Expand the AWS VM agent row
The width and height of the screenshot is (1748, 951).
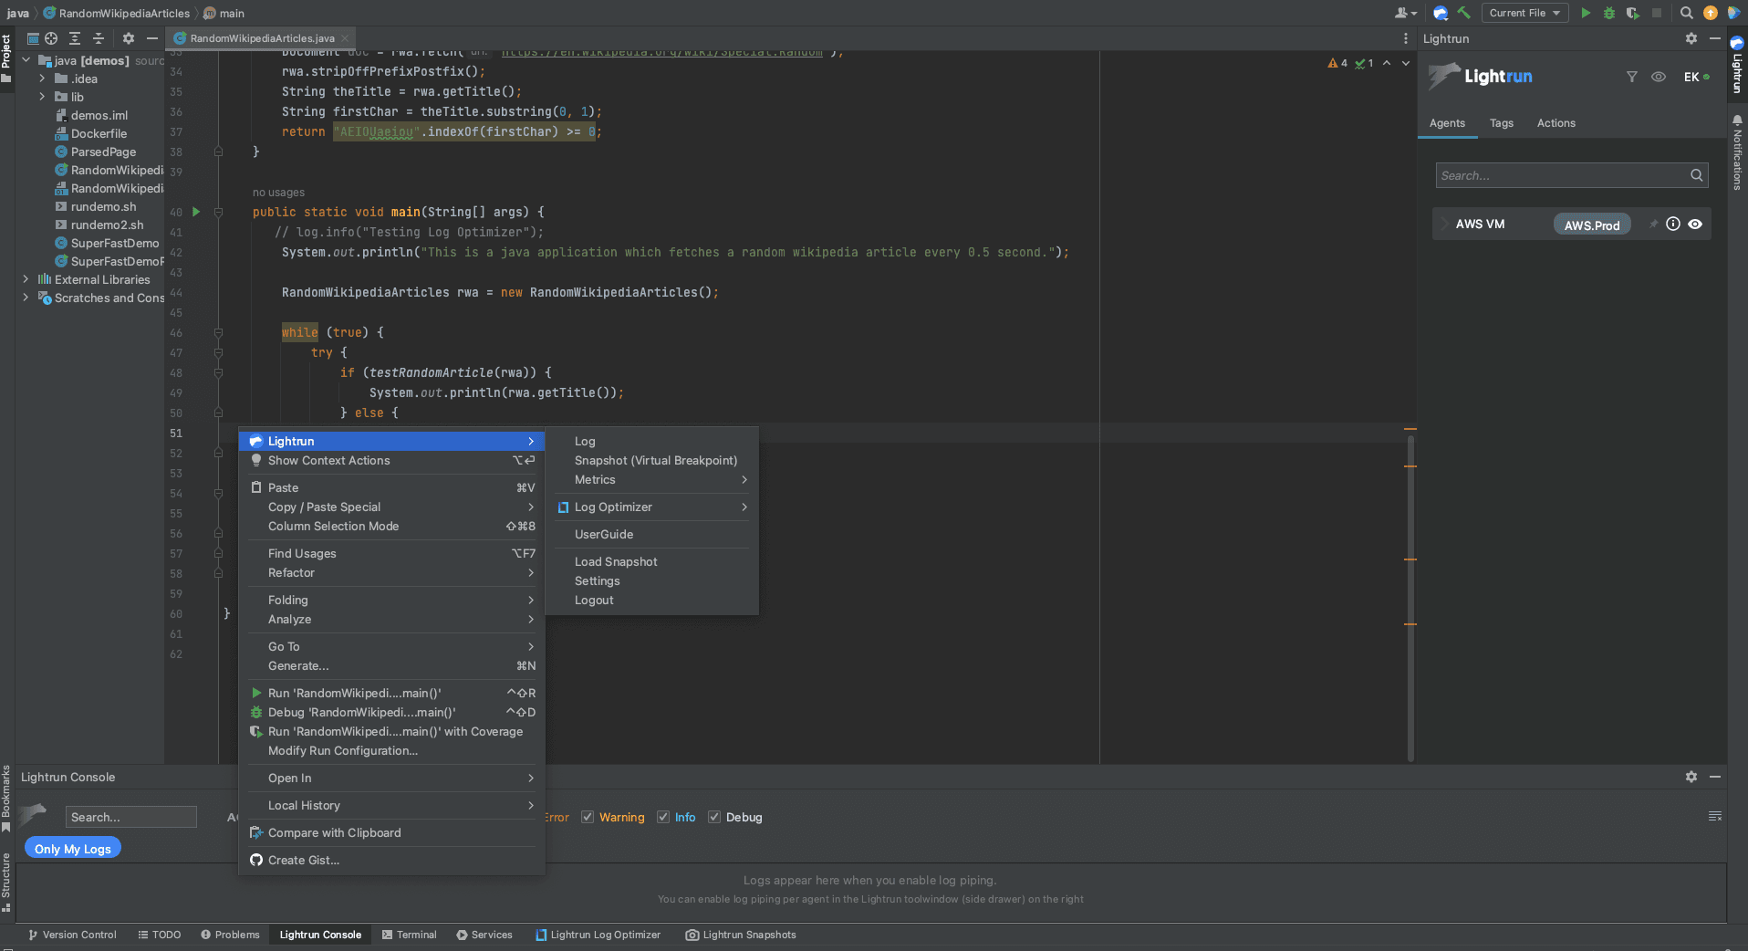click(1445, 224)
